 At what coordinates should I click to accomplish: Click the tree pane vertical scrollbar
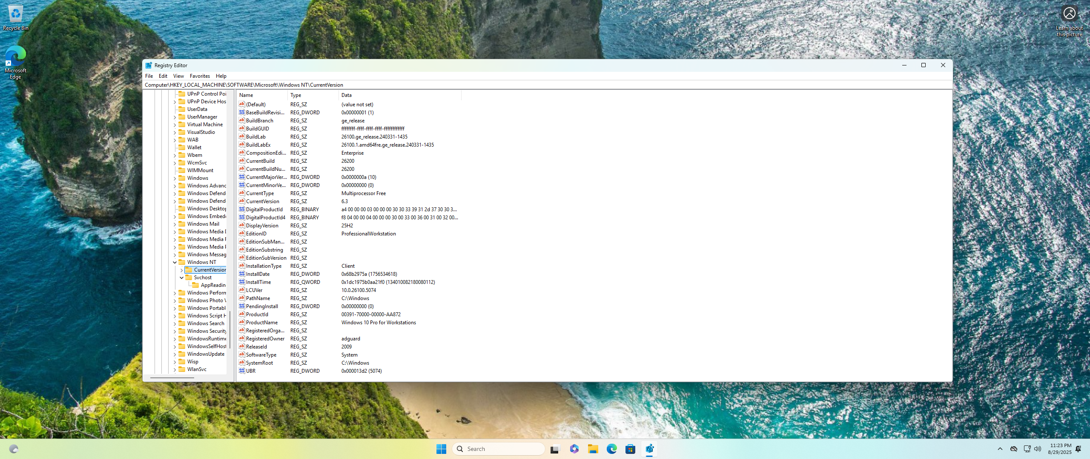(230, 329)
